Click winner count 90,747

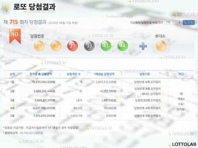78,108
